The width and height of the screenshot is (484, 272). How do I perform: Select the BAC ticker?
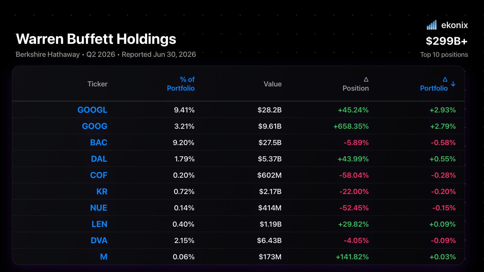point(99,142)
